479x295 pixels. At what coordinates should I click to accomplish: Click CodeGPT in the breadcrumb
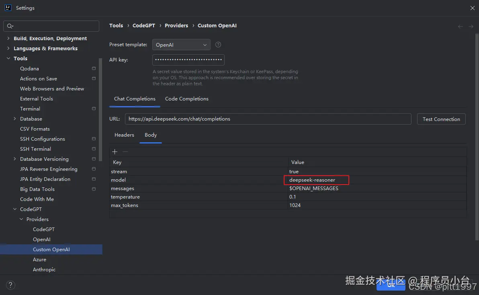[x=144, y=26]
